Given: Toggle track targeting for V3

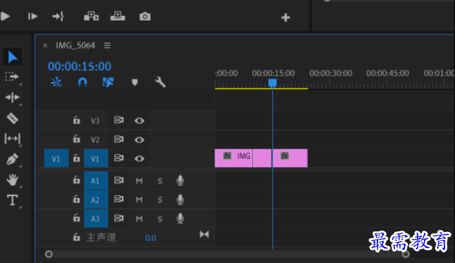Looking at the screenshot, I should [x=95, y=121].
